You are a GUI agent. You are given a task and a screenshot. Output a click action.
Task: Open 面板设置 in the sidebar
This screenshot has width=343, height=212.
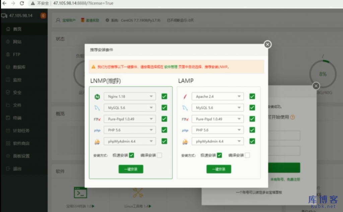click(24, 156)
